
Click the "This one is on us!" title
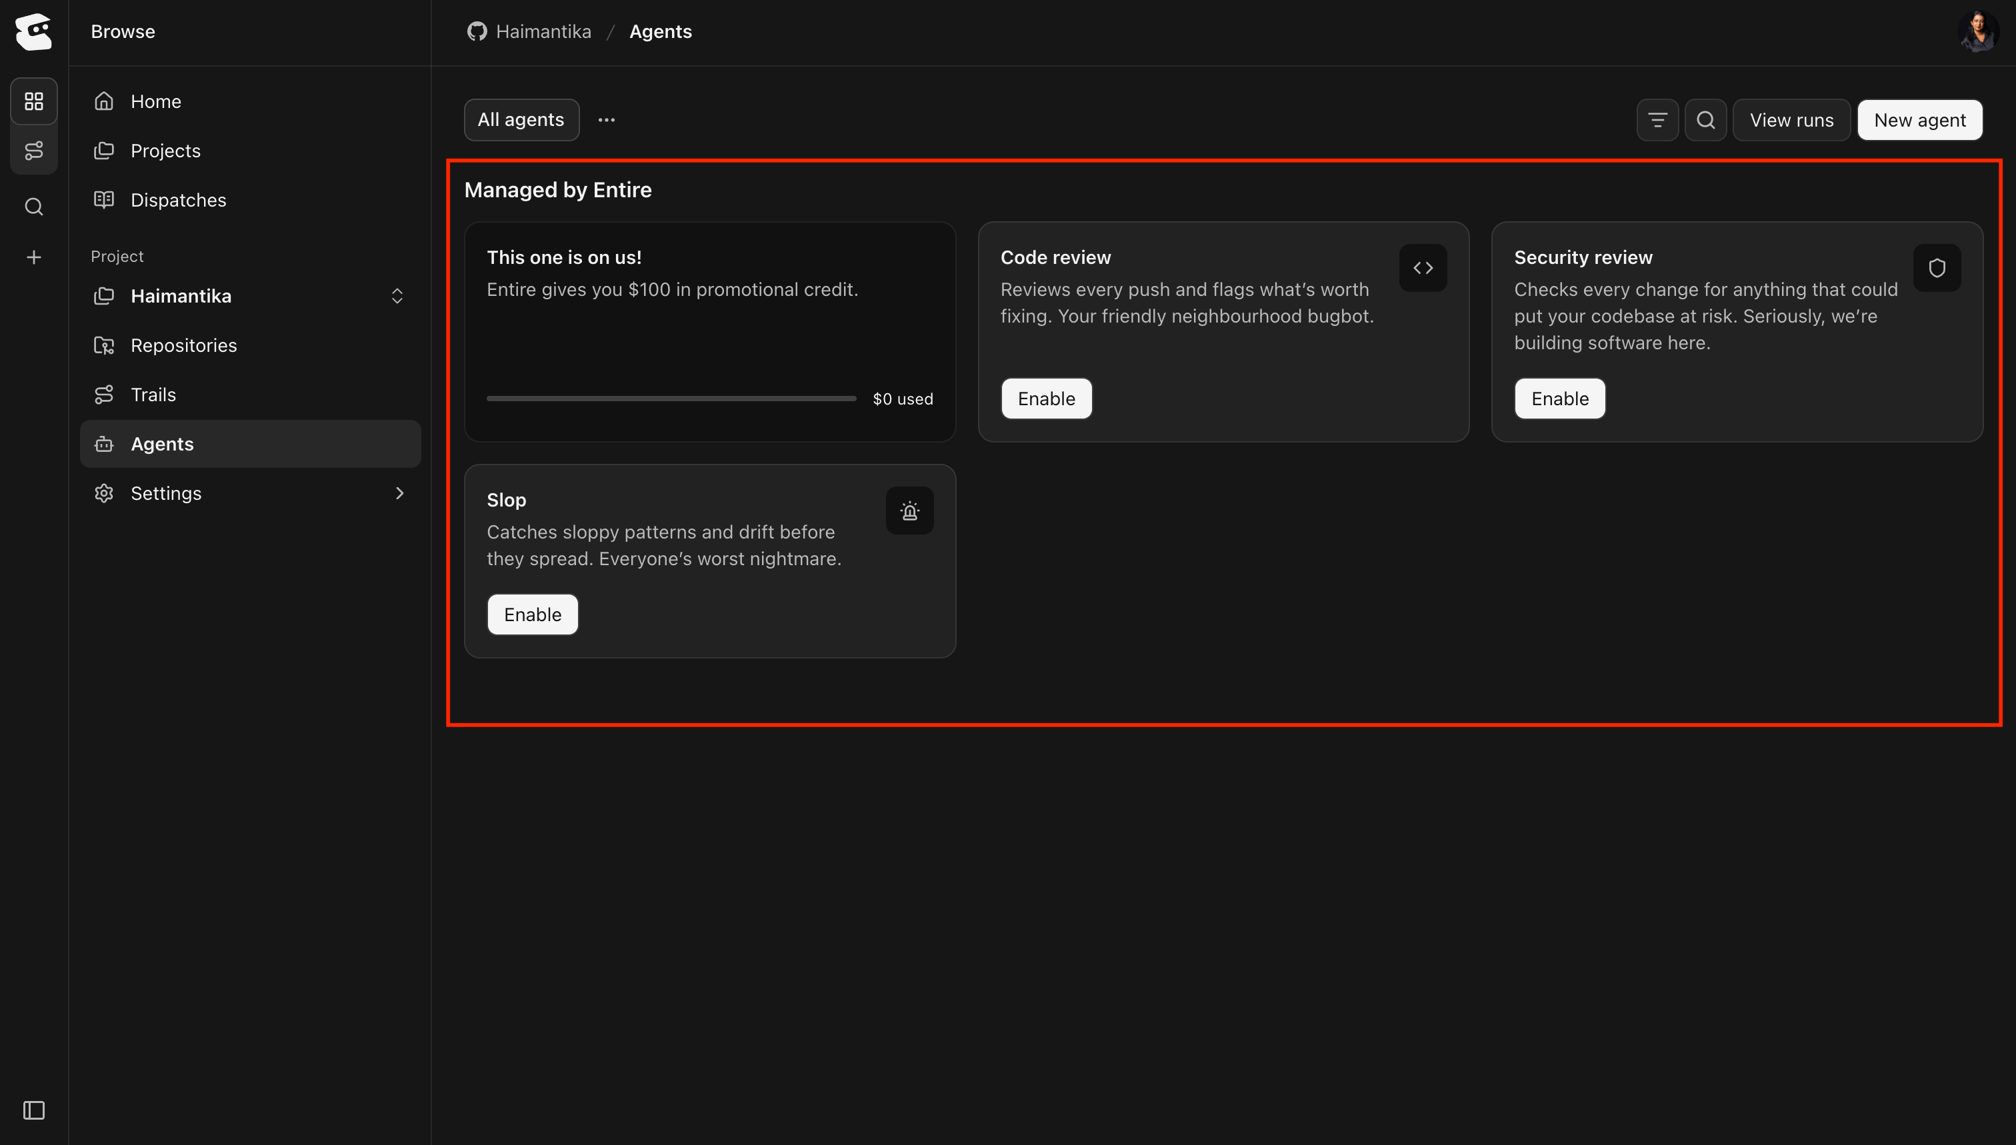click(564, 258)
